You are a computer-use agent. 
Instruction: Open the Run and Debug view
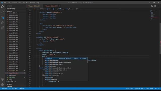(2, 22)
